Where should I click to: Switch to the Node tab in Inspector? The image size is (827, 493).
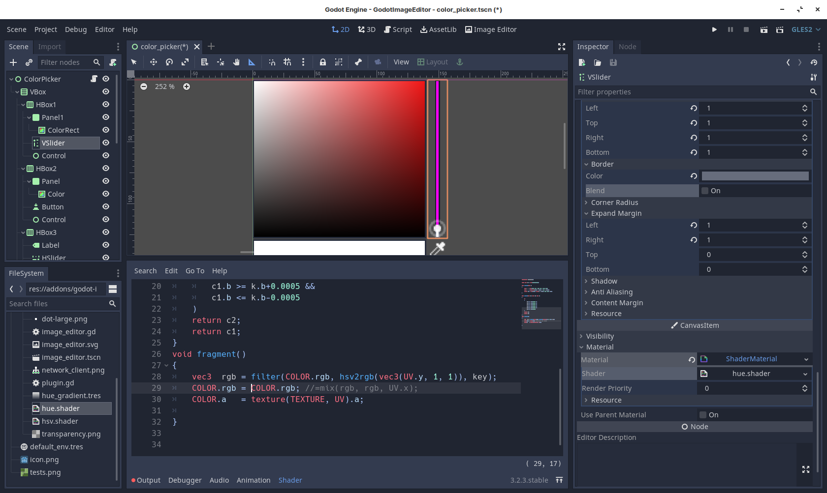pos(628,47)
